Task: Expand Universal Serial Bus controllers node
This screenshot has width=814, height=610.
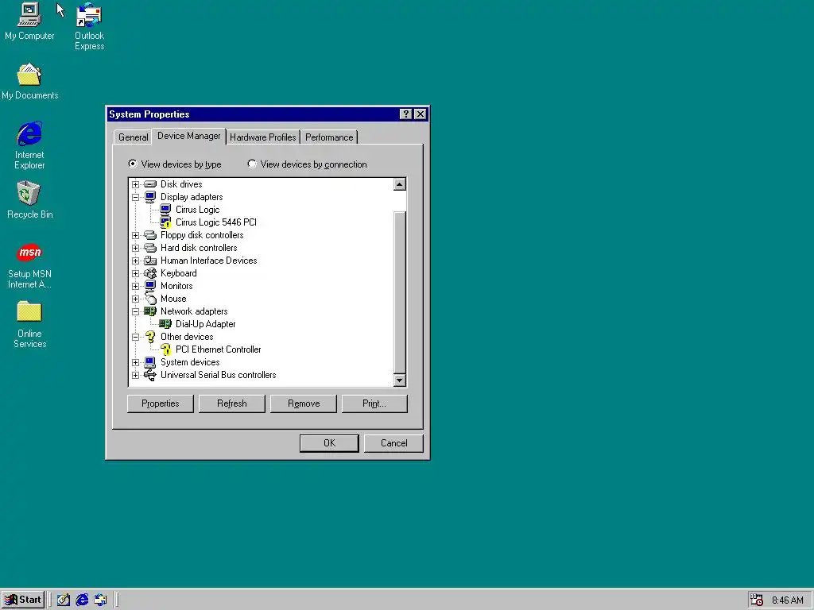Action: pyautogui.click(x=135, y=375)
